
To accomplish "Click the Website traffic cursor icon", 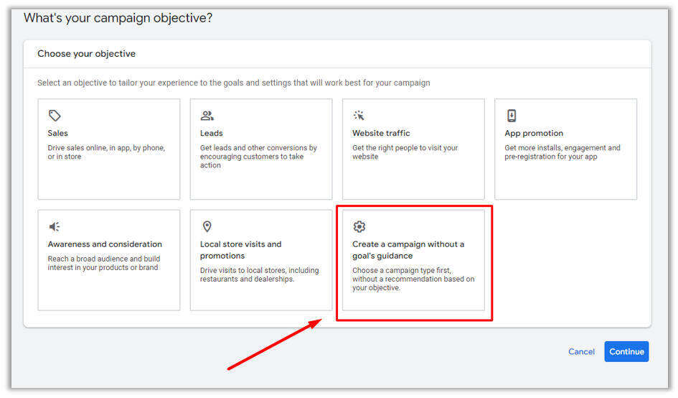I will tap(359, 116).
